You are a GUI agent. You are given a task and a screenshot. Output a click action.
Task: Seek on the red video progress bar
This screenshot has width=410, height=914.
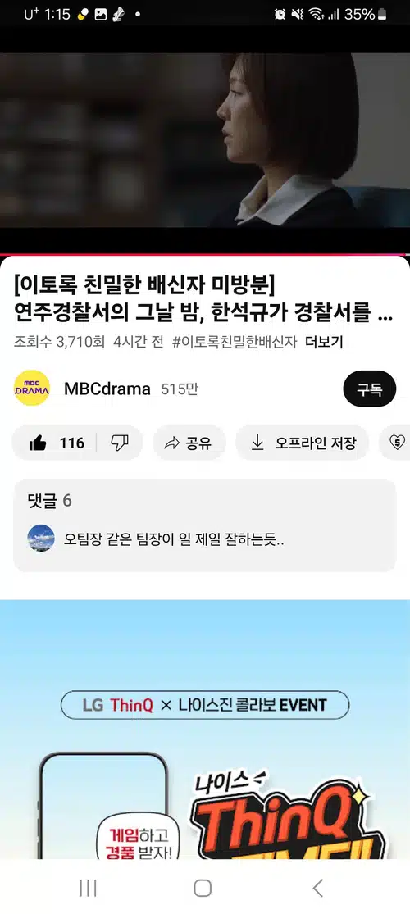[x=205, y=255]
